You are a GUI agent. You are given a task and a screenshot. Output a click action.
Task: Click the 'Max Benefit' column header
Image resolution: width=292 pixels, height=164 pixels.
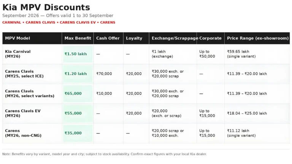(78, 38)
